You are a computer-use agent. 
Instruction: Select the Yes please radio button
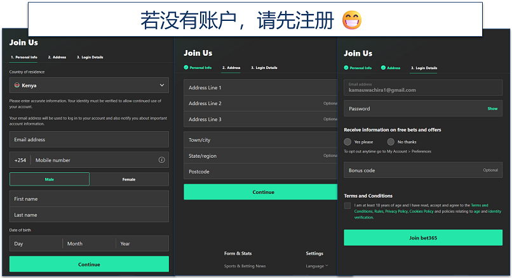(347, 142)
